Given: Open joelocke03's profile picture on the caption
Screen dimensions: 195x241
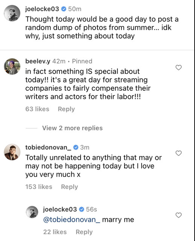Looking at the screenshot, I should (12, 13).
